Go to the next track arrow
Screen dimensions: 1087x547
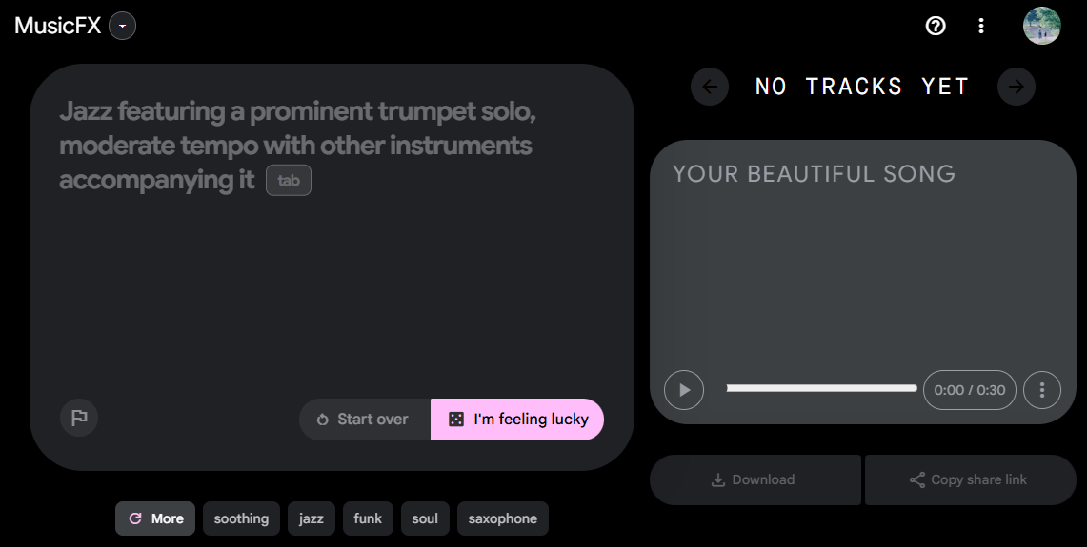(1017, 87)
